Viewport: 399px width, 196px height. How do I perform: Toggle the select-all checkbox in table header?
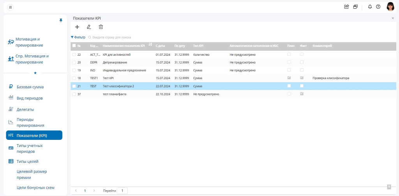74,46
